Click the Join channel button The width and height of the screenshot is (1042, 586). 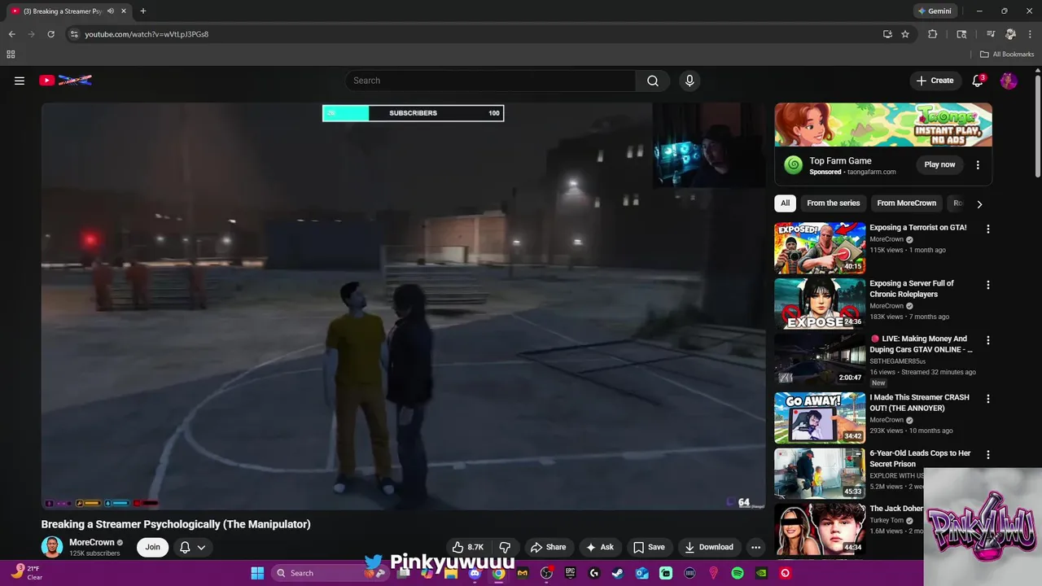click(152, 547)
